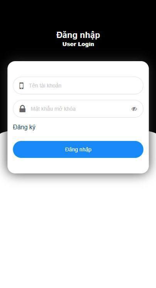Viewport: 156px width, 288px height.
Task: Tap the mobile device icon
Action: coord(22,86)
